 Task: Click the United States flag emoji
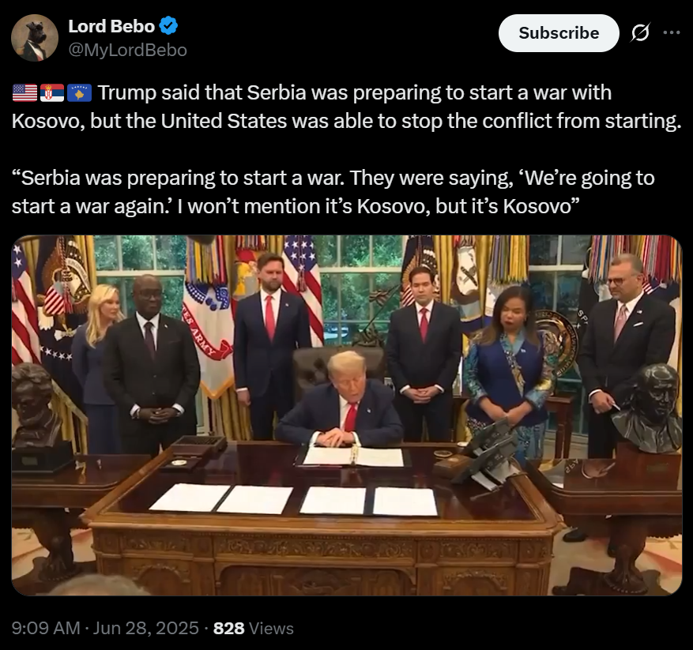pos(24,92)
